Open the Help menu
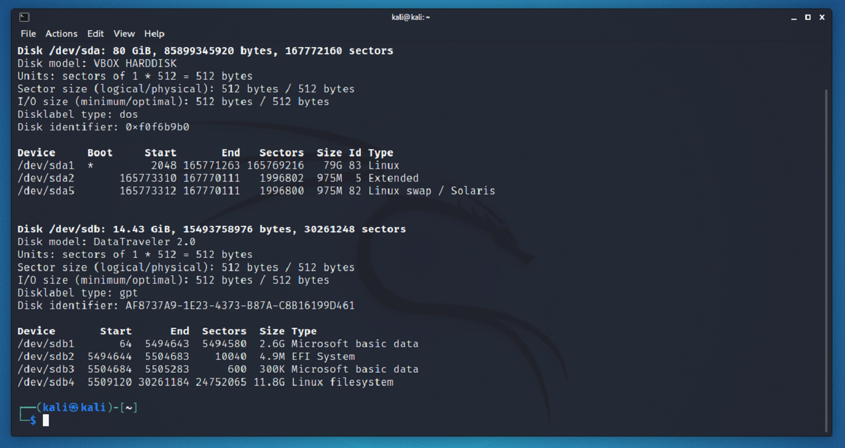845x448 pixels. tap(154, 34)
